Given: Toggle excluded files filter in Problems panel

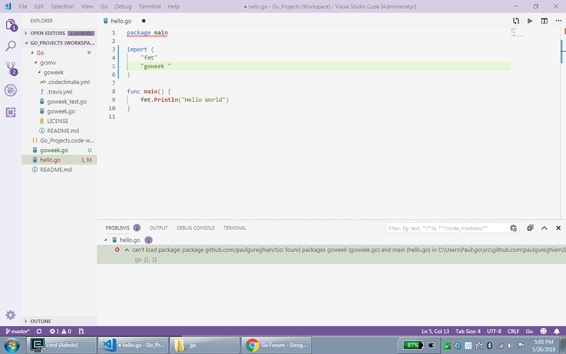Looking at the screenshot, I should tap(513, 228).
